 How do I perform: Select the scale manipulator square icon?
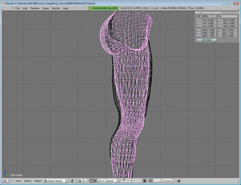pos(103,181)
